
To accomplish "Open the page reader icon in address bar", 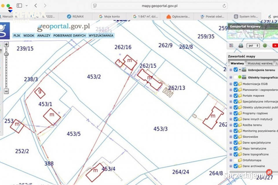I will 95,6.
